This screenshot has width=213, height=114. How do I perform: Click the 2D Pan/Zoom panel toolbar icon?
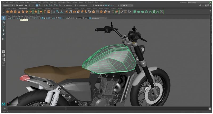click(x=19, y=18)
